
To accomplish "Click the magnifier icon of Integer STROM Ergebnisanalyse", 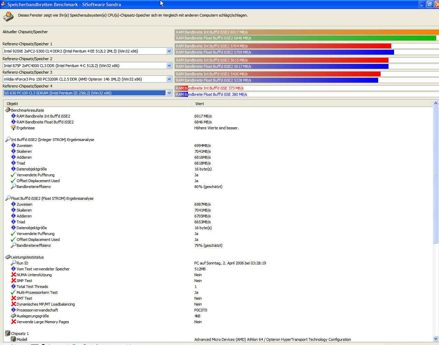I will 8,139.
